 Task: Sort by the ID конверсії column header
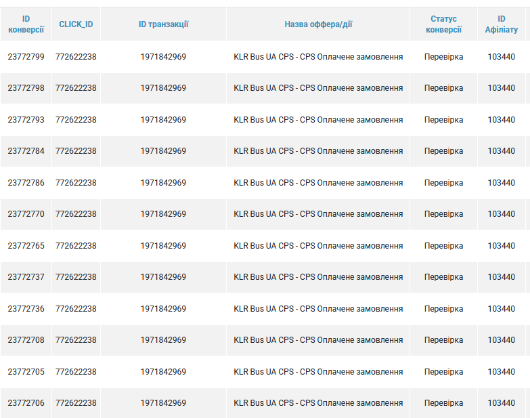click(x=26, y=24)
